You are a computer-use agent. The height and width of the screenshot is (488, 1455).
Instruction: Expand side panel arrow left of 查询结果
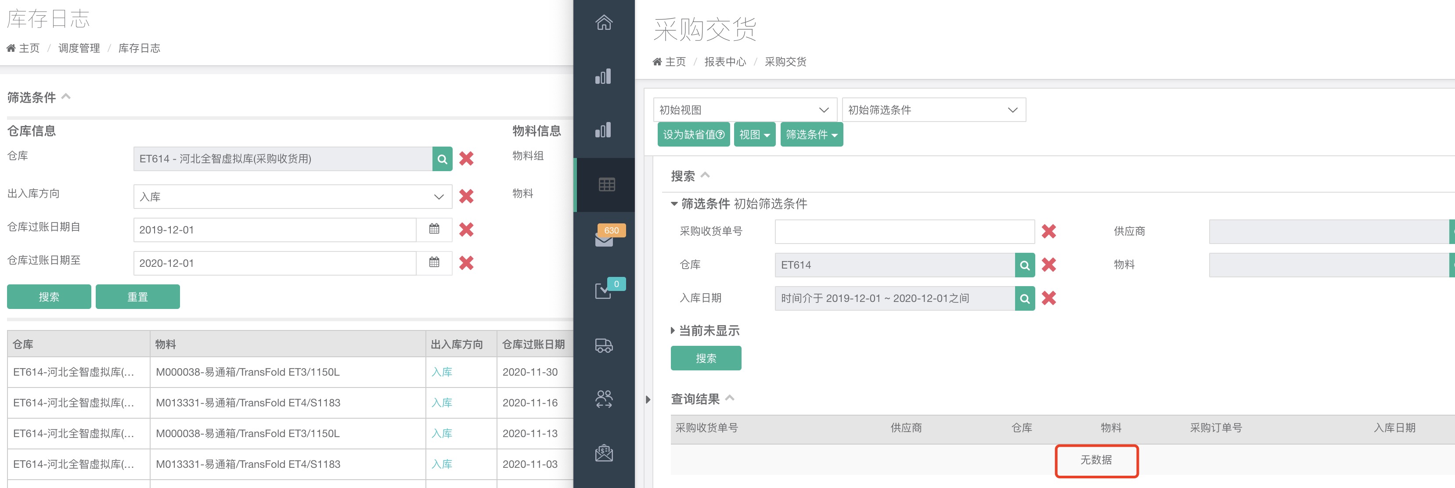(648, 399)
